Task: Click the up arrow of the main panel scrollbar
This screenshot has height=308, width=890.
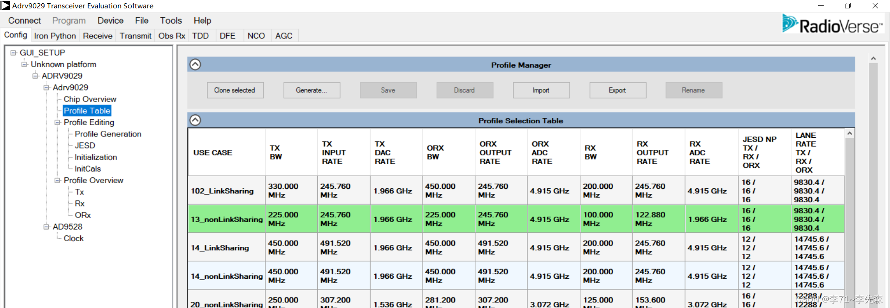Action: click(x=873, y=58)
